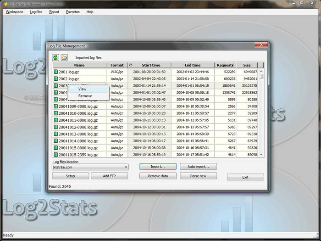Screen dimensions: 321x241
Task: Open the Log files location dropdown
Action: coord(90,167)
